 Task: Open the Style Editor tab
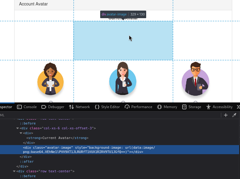pos(107,107)
